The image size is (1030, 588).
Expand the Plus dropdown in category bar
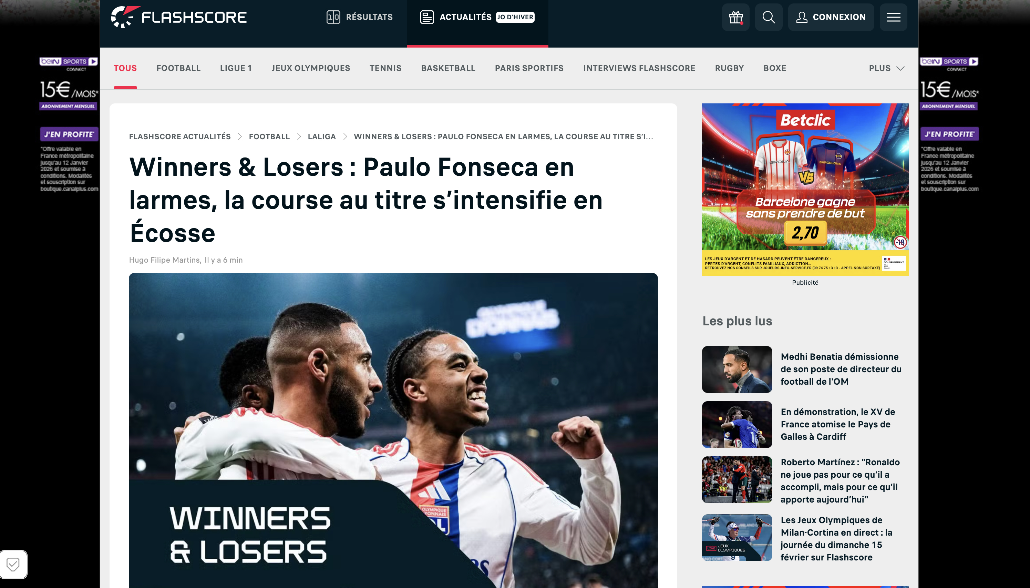point(886,68)
